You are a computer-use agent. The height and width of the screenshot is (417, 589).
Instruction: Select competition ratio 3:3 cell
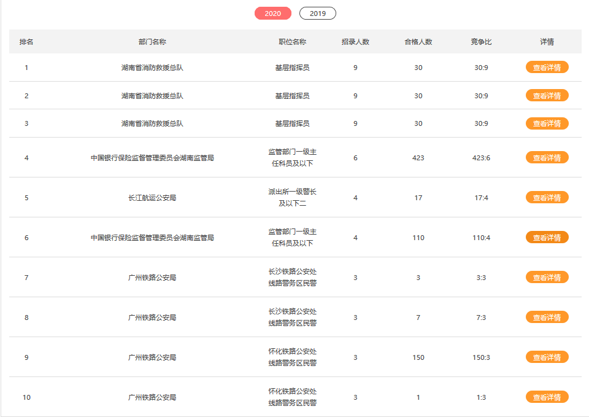click(481, 278)
